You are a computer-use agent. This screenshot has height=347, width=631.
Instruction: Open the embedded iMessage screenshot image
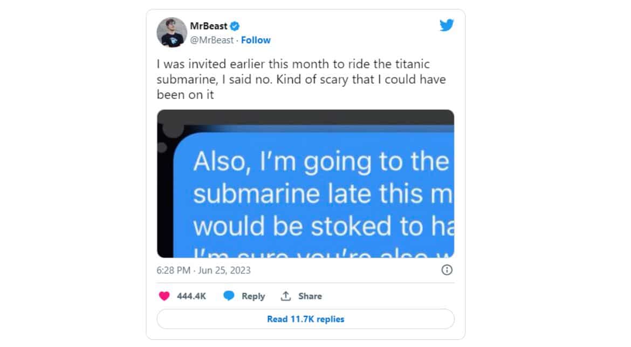pos(306,184)
